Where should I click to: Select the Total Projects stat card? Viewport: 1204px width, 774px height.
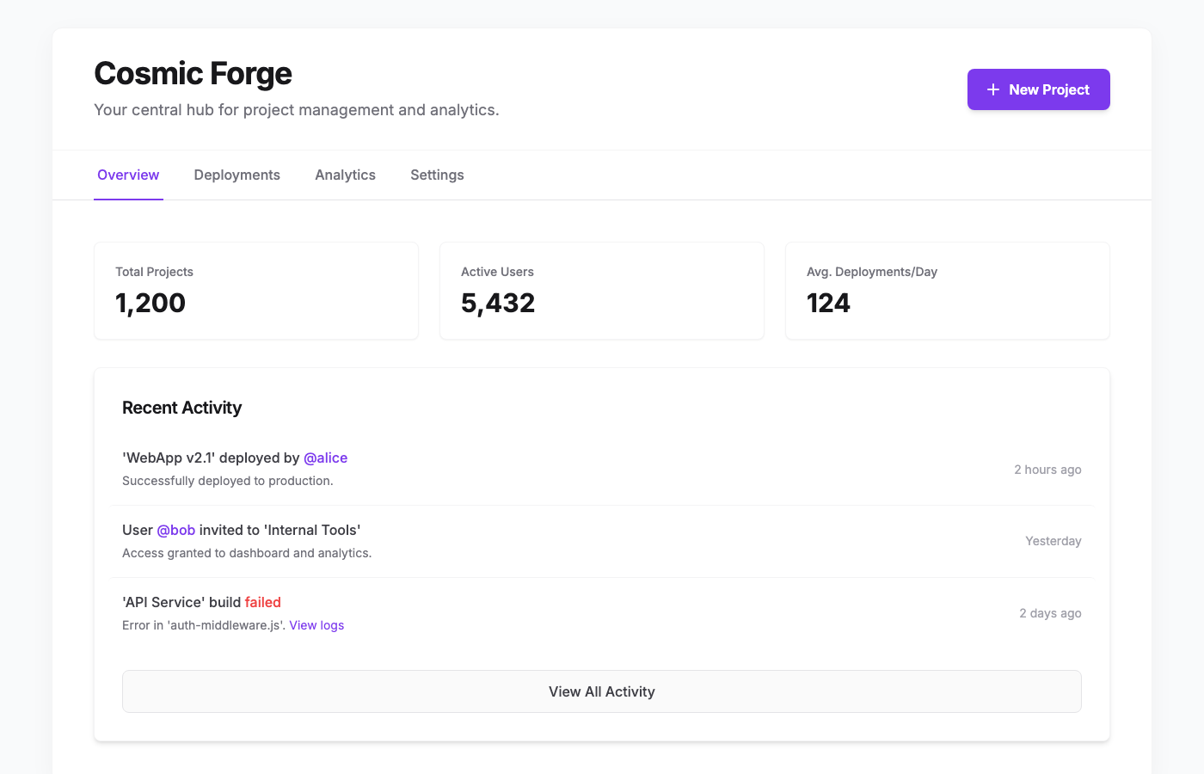pyautogui.click(x=255, y=291)
